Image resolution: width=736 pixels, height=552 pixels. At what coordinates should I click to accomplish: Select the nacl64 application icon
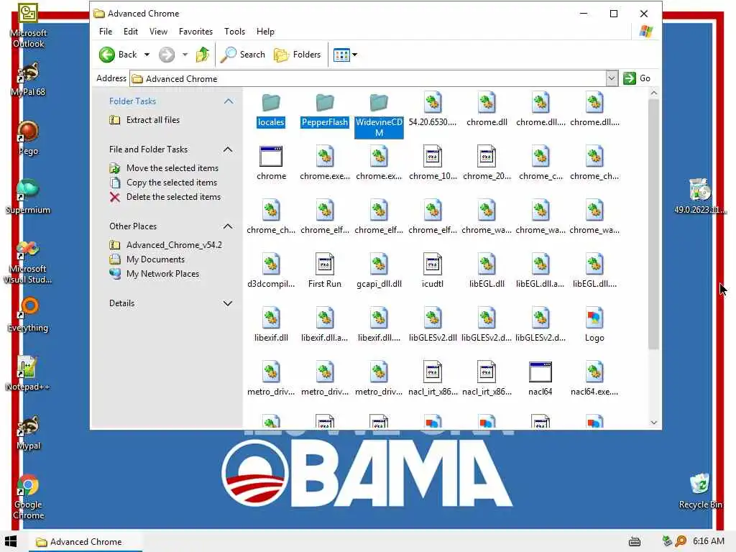(x=540, y=372)
